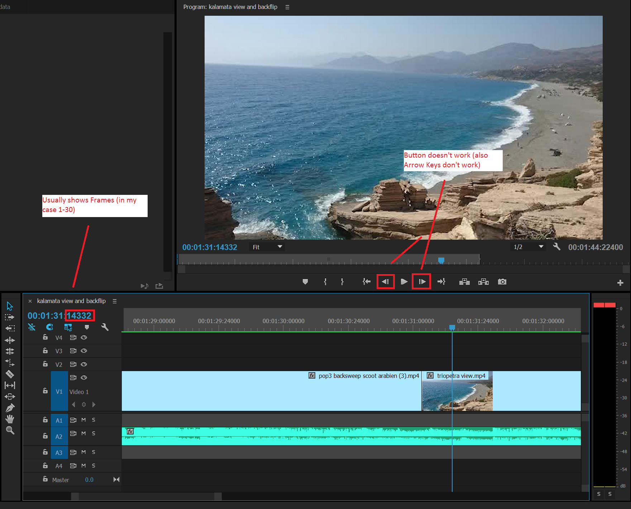
Task: Mute audio track A1
Action: (83, 420)
